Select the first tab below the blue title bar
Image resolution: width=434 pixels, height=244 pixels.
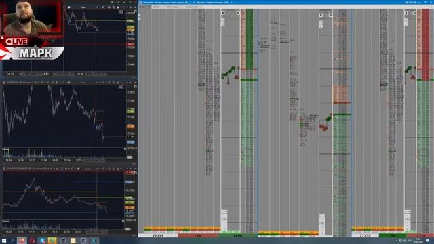pyautogui.click(x=145, y=7)
